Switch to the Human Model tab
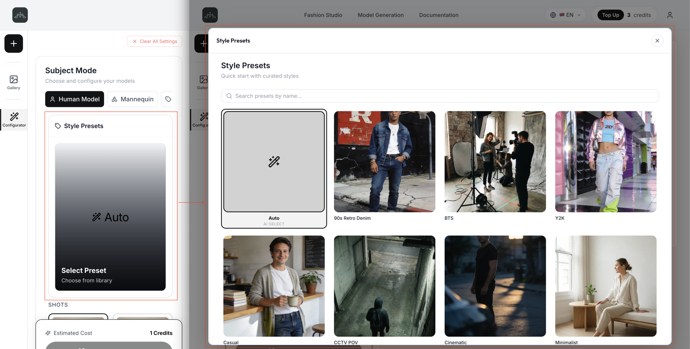Viewport: 690px width, 349px height. [75, 99]
